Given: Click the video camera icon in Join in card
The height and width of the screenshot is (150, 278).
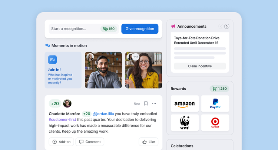Looking at the screenshot, I should point(53,60).
